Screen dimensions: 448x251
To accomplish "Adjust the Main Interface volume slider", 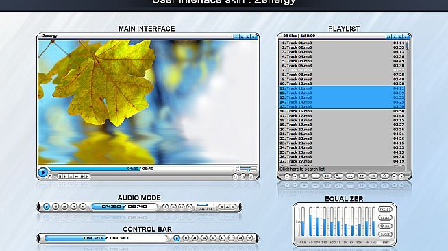I will tap(248, 167).
